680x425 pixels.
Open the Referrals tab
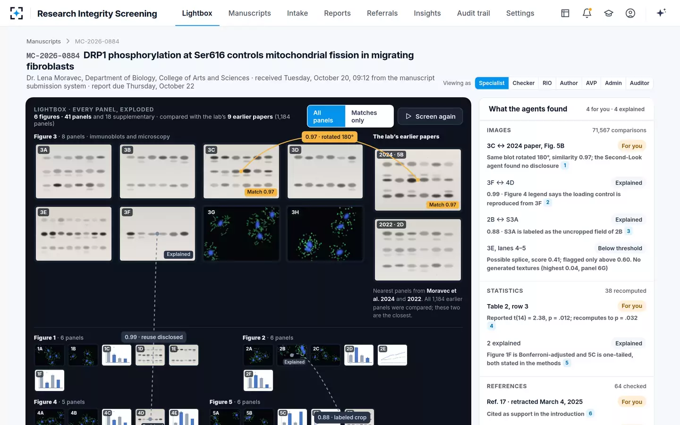coord(382,13)
